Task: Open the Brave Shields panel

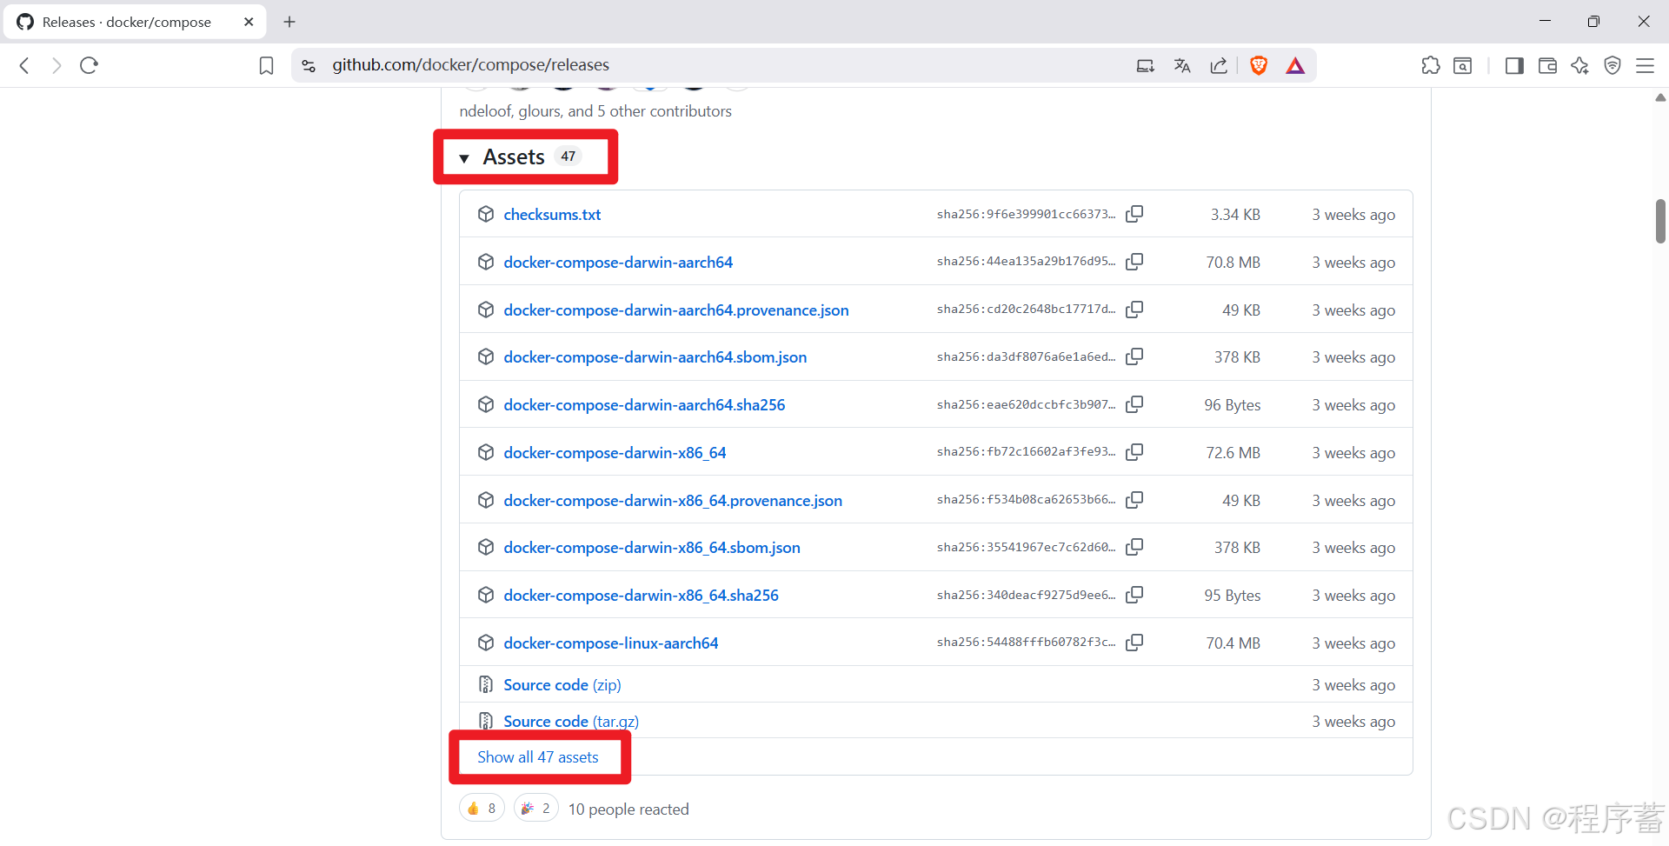Action: click(x=1258, y=64)
